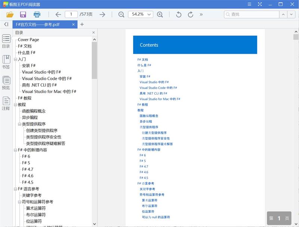
Task: Open 具有 .NET CLI 的 F# contents link
Action: [153, 93]
